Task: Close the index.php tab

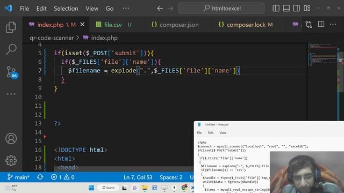Action: 82,25
